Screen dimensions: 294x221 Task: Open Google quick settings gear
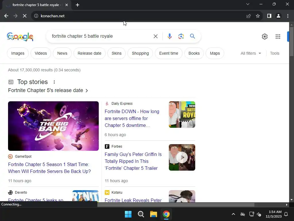click(x=264, y=37)
